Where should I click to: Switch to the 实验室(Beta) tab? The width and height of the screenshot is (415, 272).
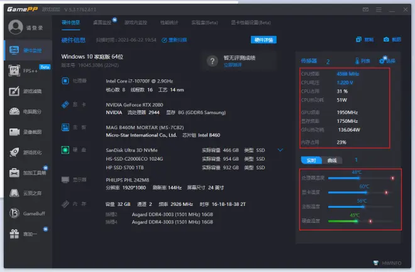204,23
